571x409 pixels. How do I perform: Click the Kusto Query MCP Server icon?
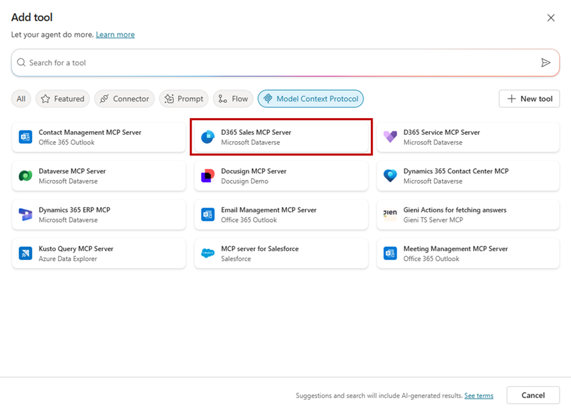(25, 254)
